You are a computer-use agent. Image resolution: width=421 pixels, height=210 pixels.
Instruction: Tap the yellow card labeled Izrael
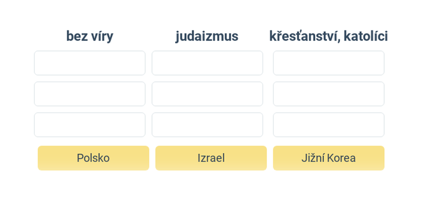coord(211,158)
